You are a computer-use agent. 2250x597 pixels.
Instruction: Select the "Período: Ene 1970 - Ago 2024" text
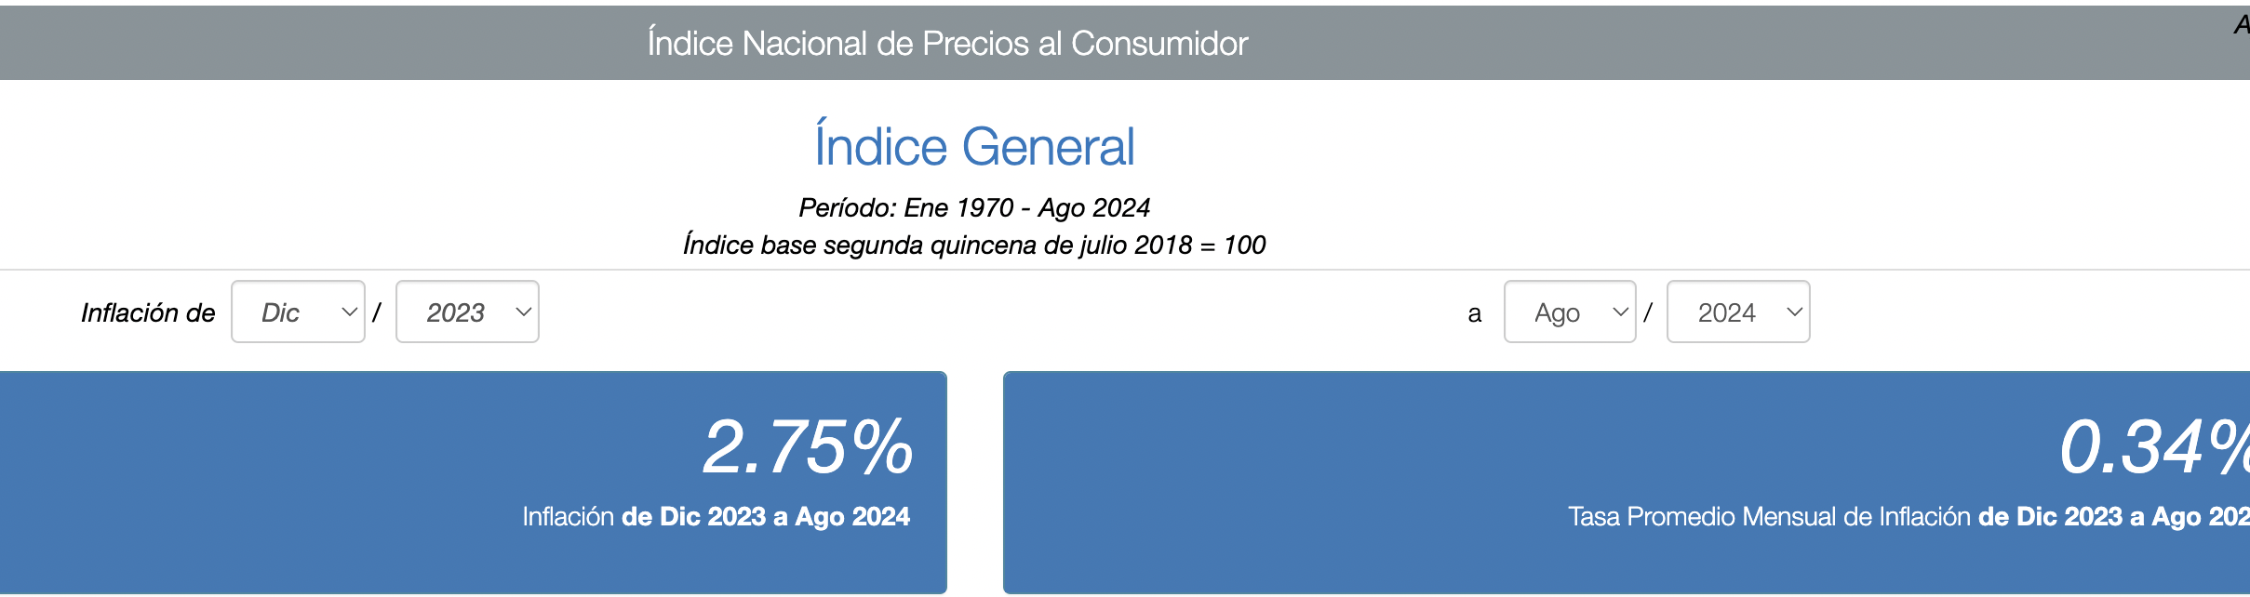974,207
